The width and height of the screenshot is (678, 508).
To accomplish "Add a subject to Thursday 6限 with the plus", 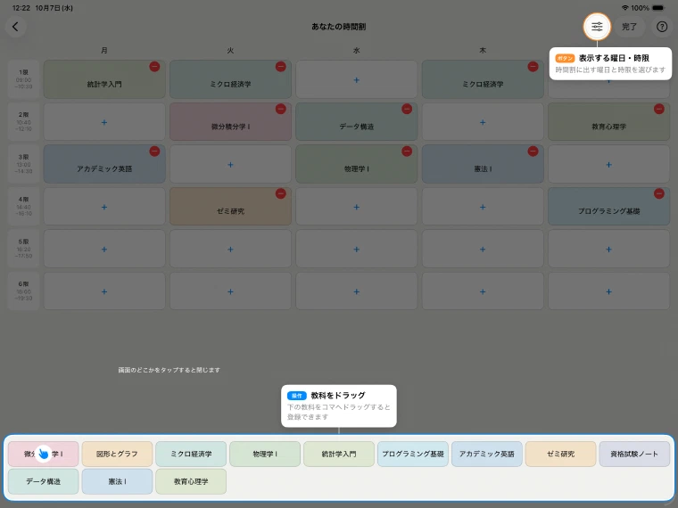I will 483,291.
